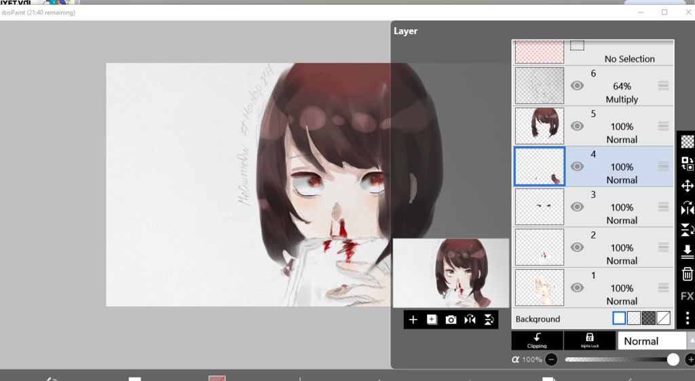Select layer 2 blood thumbnail

(540, 247)
